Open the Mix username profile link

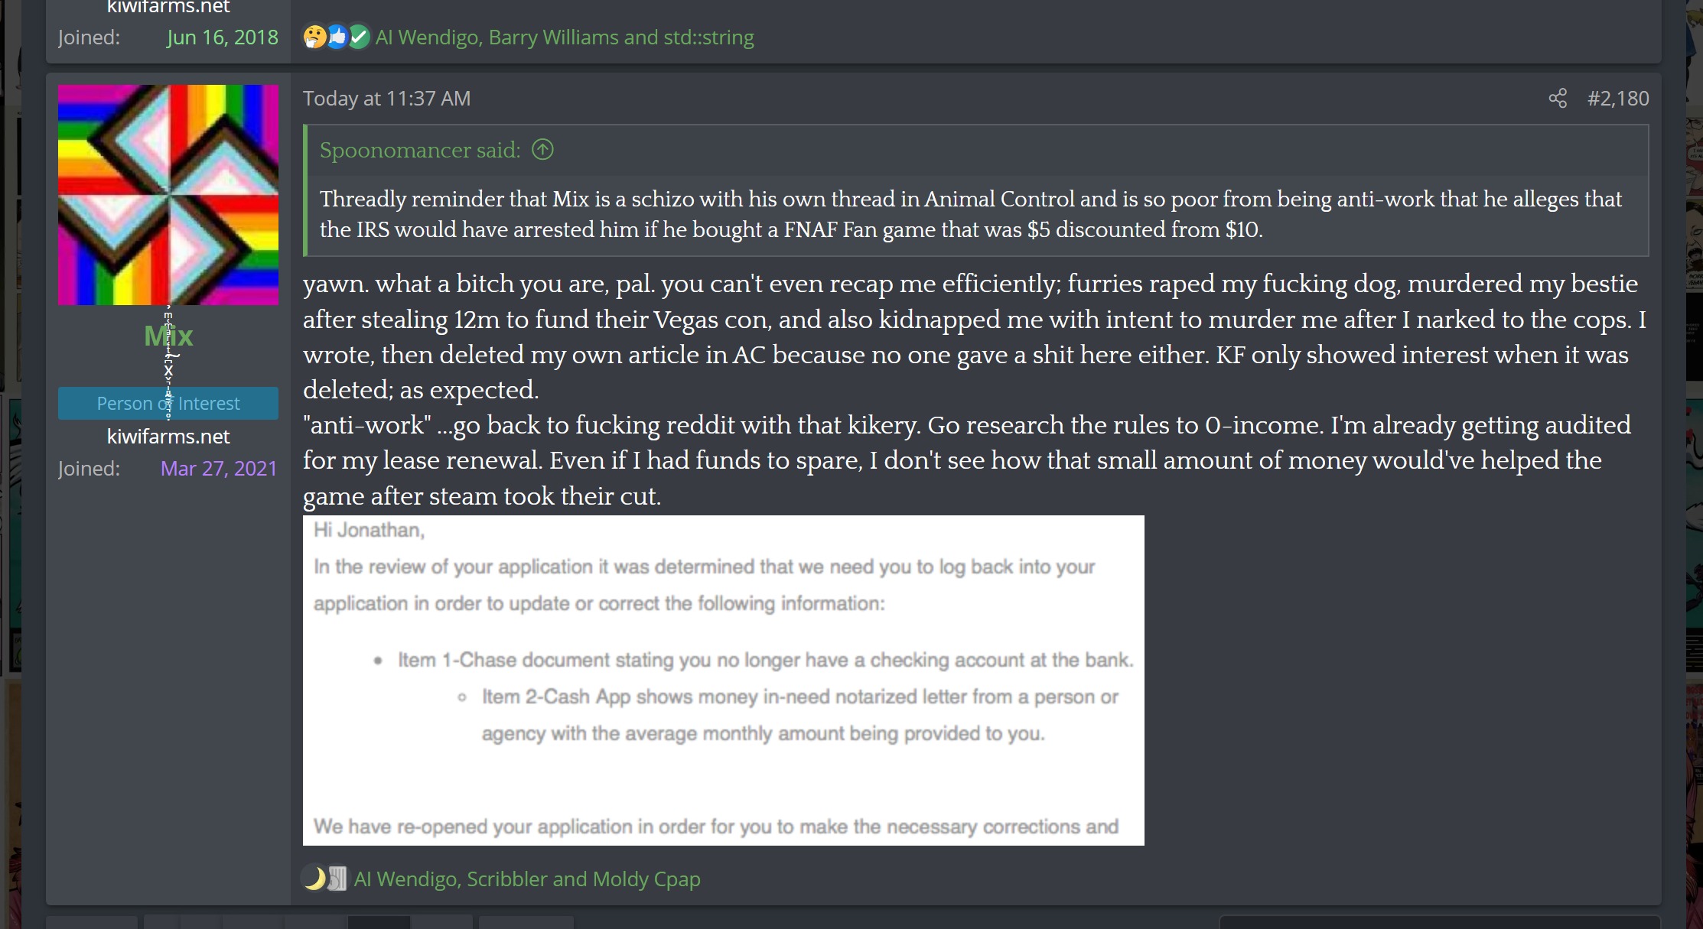[168, 336]
